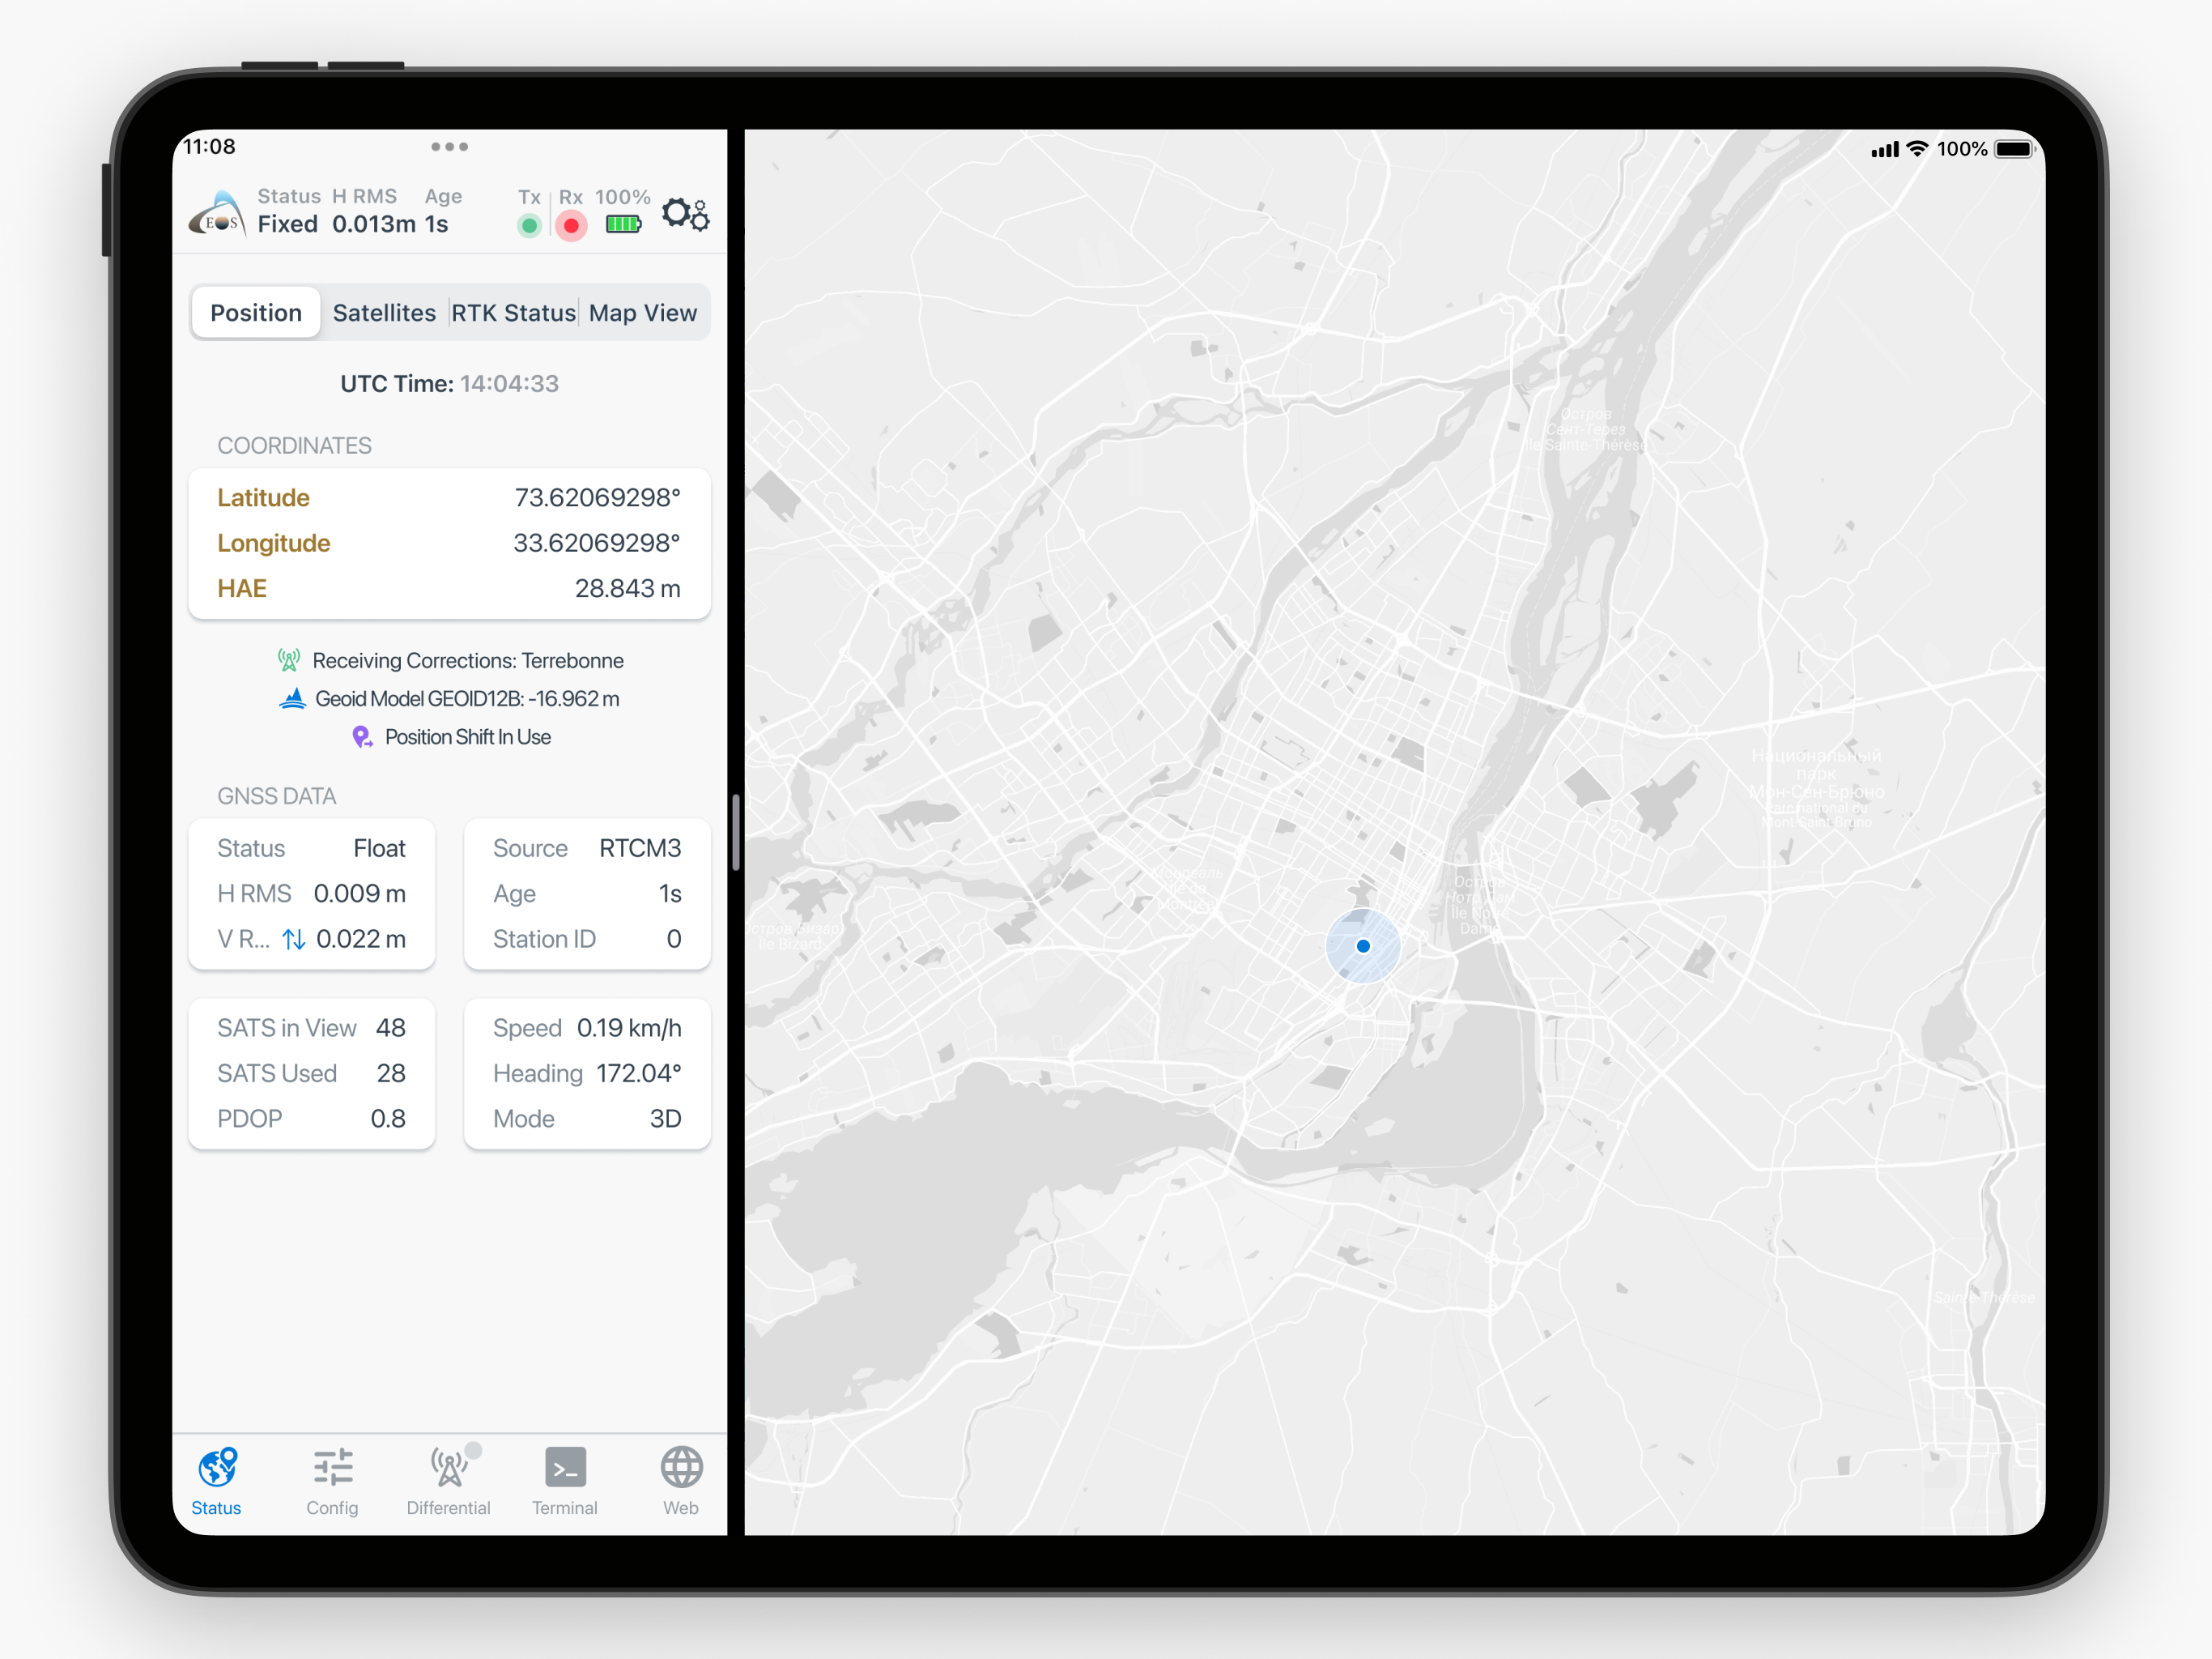Switch to the Satellites tab
The height and width of the screenshot is (1659, 2212).
tap(384, 313)
